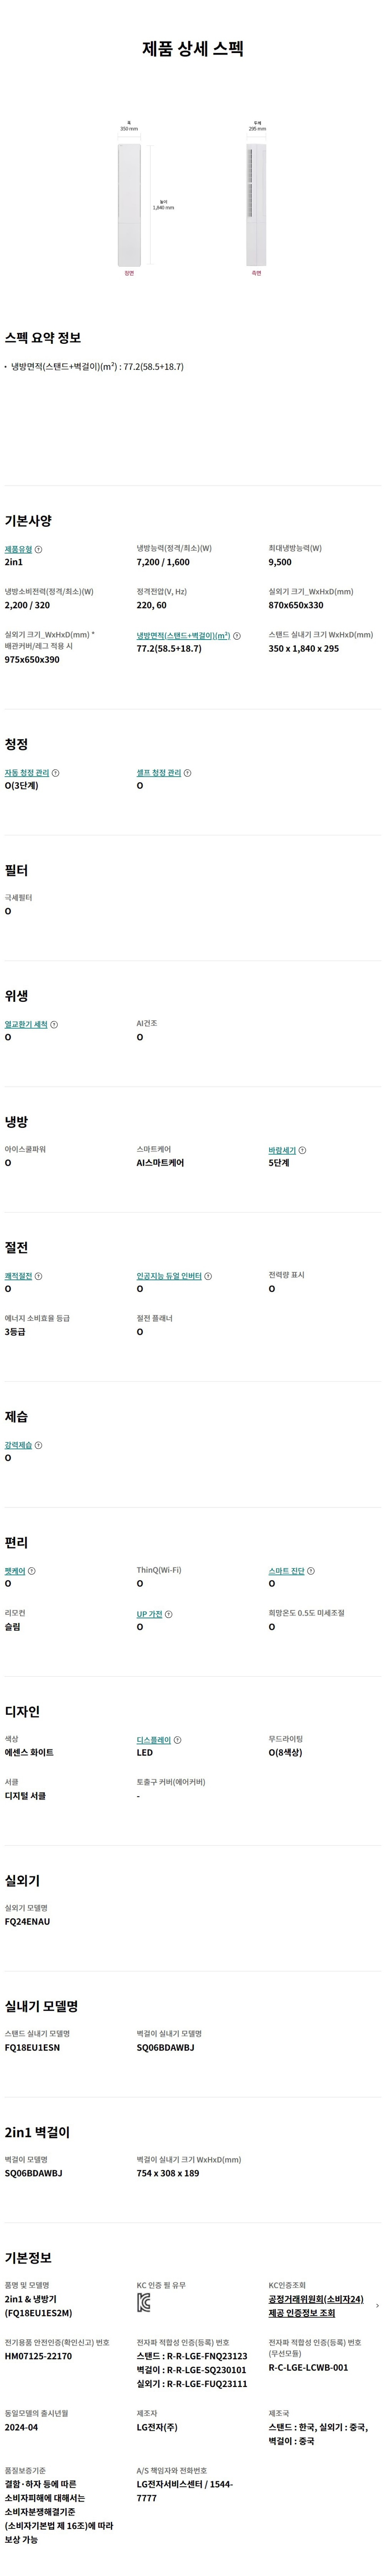Click info icon next to 열교환기 세척

(54, 1025)
